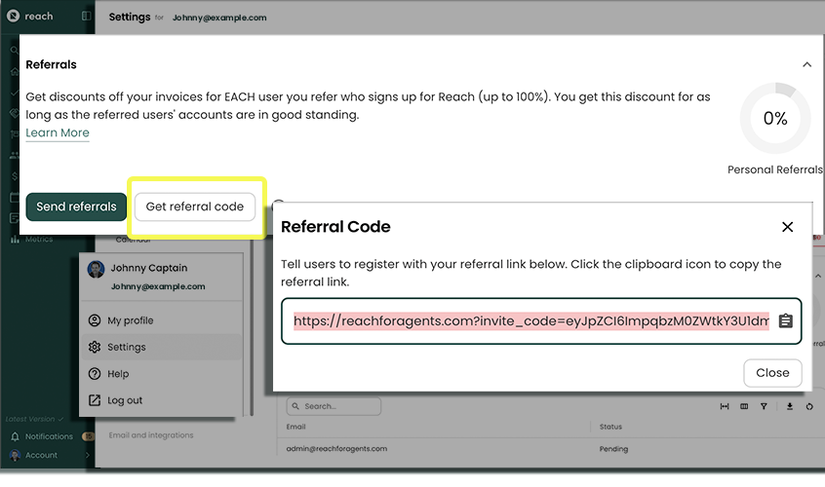Click the reach logo icon

(x=13, y=17)
